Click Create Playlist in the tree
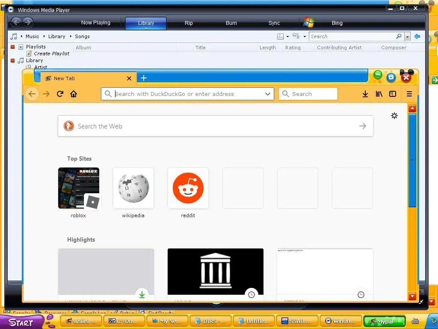Screen dimensions: 438x329 [51, 54]
